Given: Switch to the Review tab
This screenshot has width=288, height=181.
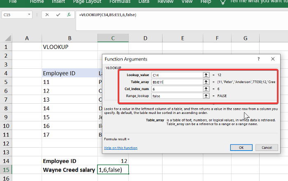Looking at the screenshot, I should [165, 2].
